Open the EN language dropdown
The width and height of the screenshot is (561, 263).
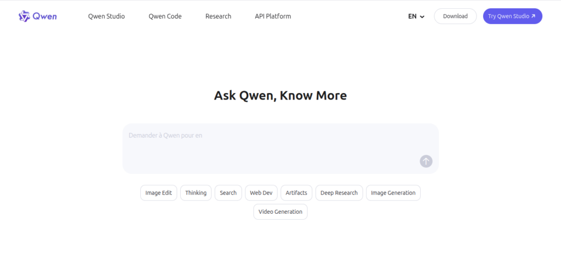point(416,16)
